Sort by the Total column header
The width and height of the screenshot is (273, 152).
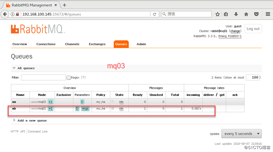coord(175,95)
